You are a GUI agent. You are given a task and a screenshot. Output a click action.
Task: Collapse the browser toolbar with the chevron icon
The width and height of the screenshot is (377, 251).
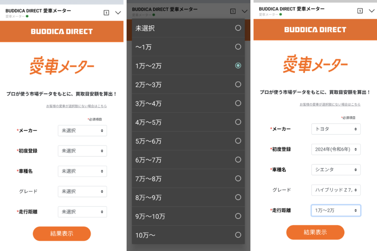tap(118, 12)
